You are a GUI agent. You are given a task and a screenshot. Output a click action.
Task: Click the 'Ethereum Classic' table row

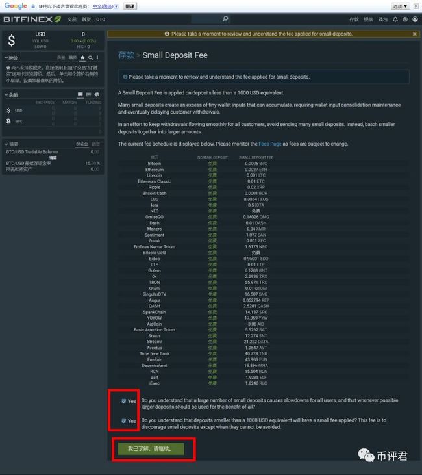(263, 181)
